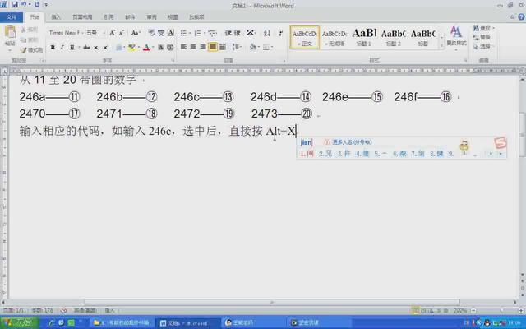Click the text highlight color button
The height and width of the screenshot is (329, 526).
131,48
